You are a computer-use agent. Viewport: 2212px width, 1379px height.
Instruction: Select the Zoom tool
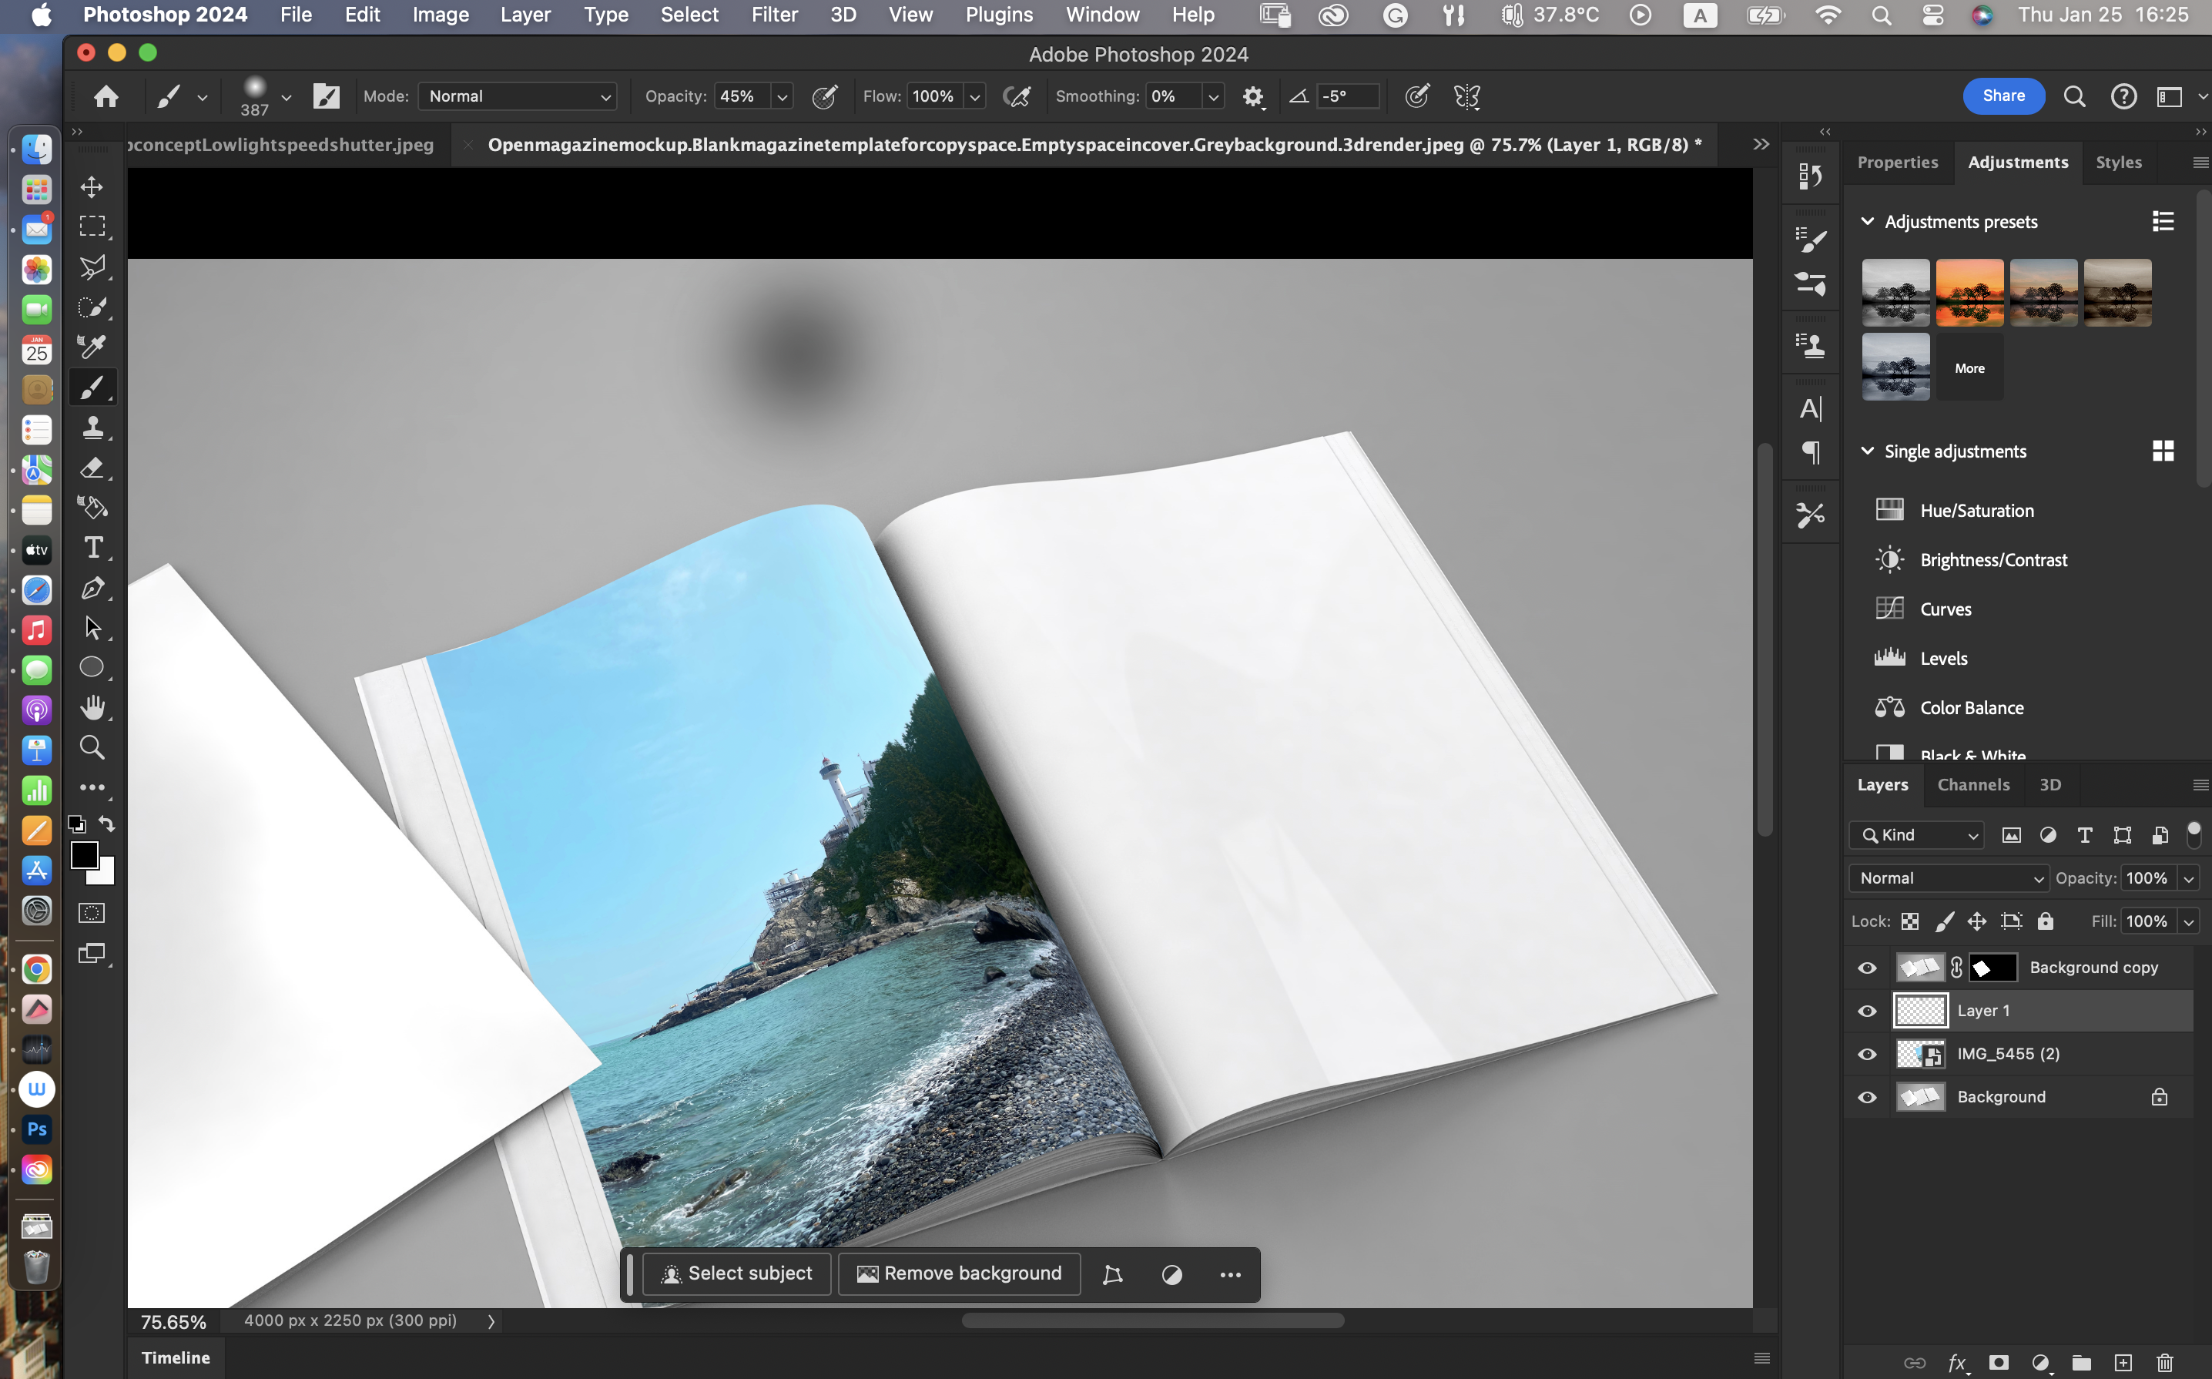click(x=92, y=748)
